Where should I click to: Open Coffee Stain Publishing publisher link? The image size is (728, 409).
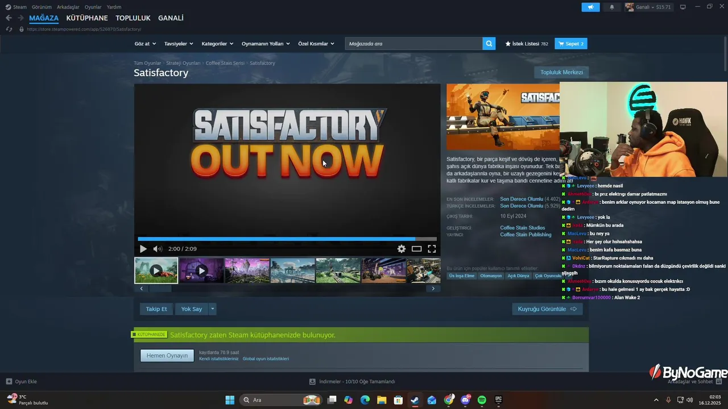tap(526, 235)
